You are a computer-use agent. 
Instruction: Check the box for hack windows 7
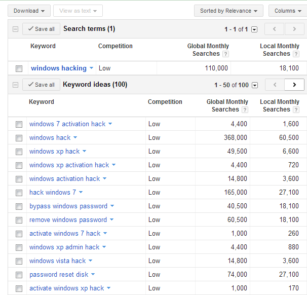point(19,193)
